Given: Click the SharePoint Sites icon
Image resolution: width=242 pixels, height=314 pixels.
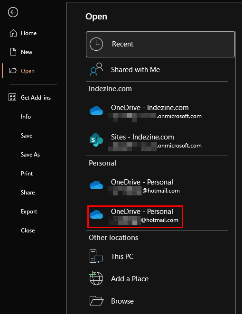Looking at the screenshot, I should tap(96, 140).
